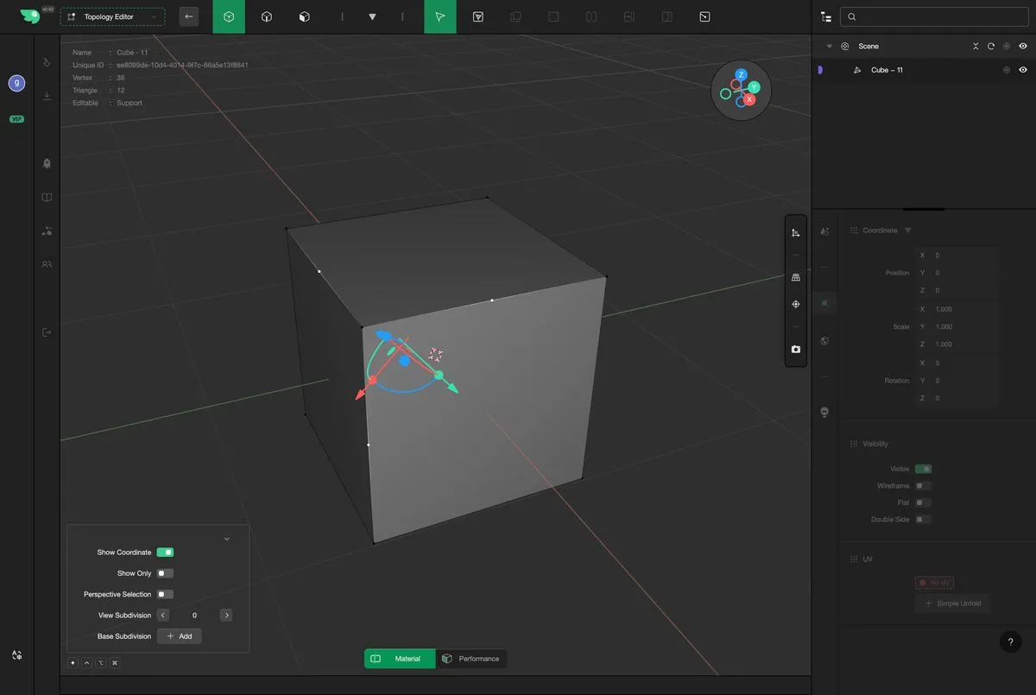1036x695 pixels.
Task: Click the rocket icon in left sidebar
Action: click(x=47, y=163)
